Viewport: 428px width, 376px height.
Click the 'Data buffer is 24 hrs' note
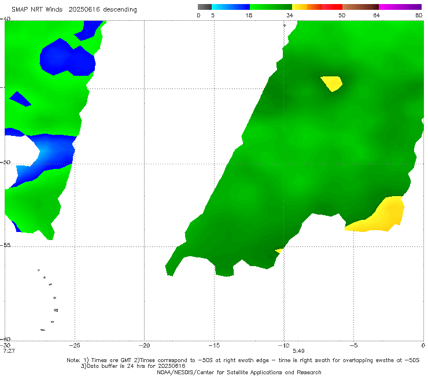click(x=133, y=366)
